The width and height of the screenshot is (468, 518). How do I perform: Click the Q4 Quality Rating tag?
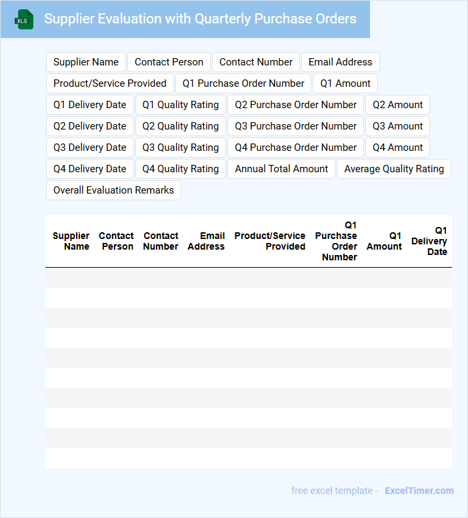click(x=181, y=169)
